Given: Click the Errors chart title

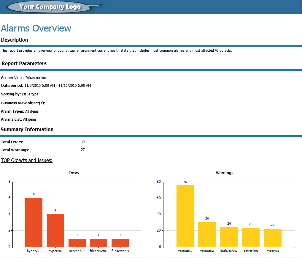Looking at the screenshot, I should tap(74, 173).
